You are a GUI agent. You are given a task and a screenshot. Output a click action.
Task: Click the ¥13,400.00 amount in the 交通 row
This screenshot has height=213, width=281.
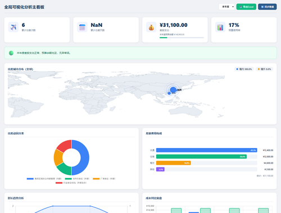click(268, 150)
